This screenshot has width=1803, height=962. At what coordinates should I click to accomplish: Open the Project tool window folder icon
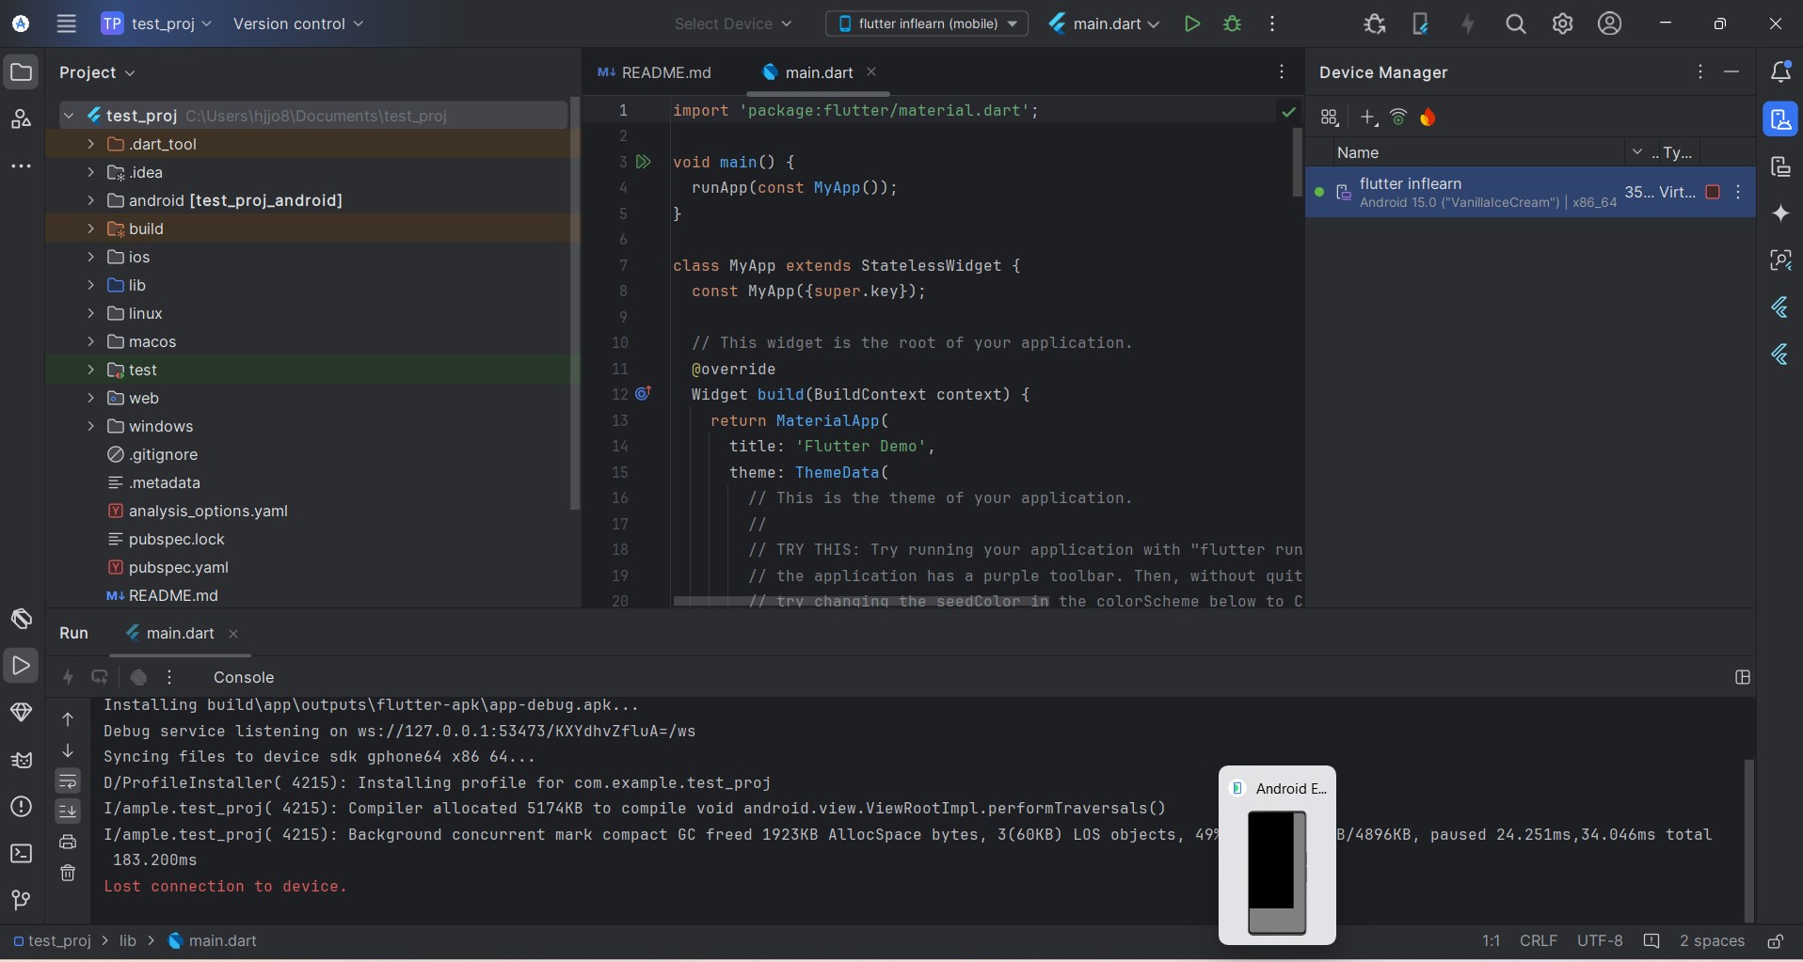tap(21, 72)
